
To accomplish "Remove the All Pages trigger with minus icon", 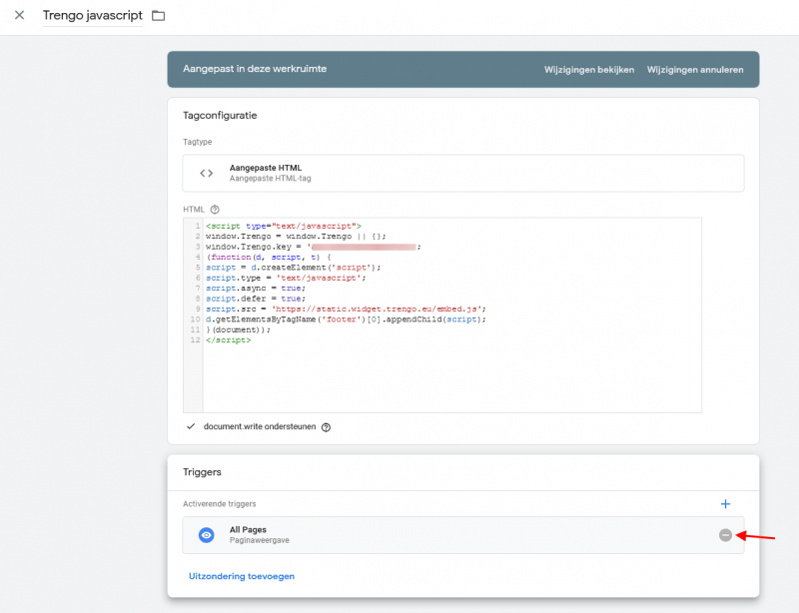I will [726, 535].
